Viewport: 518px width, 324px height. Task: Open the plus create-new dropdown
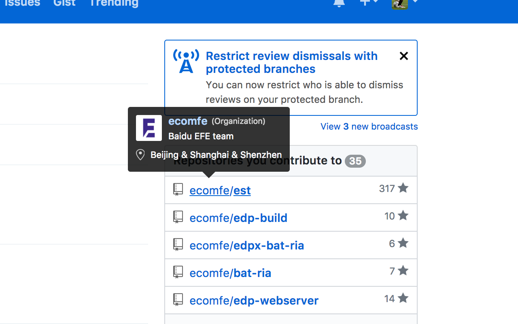(x=369, y=2)
